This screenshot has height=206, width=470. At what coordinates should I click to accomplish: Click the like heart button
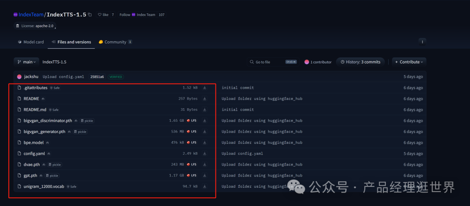coord(103,14)
